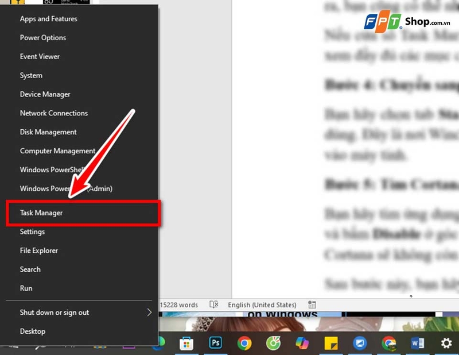This screenshot has width=459, height=355.
Task: Launch Photoshop from the taskbar
Action: (x=216, y=343)
